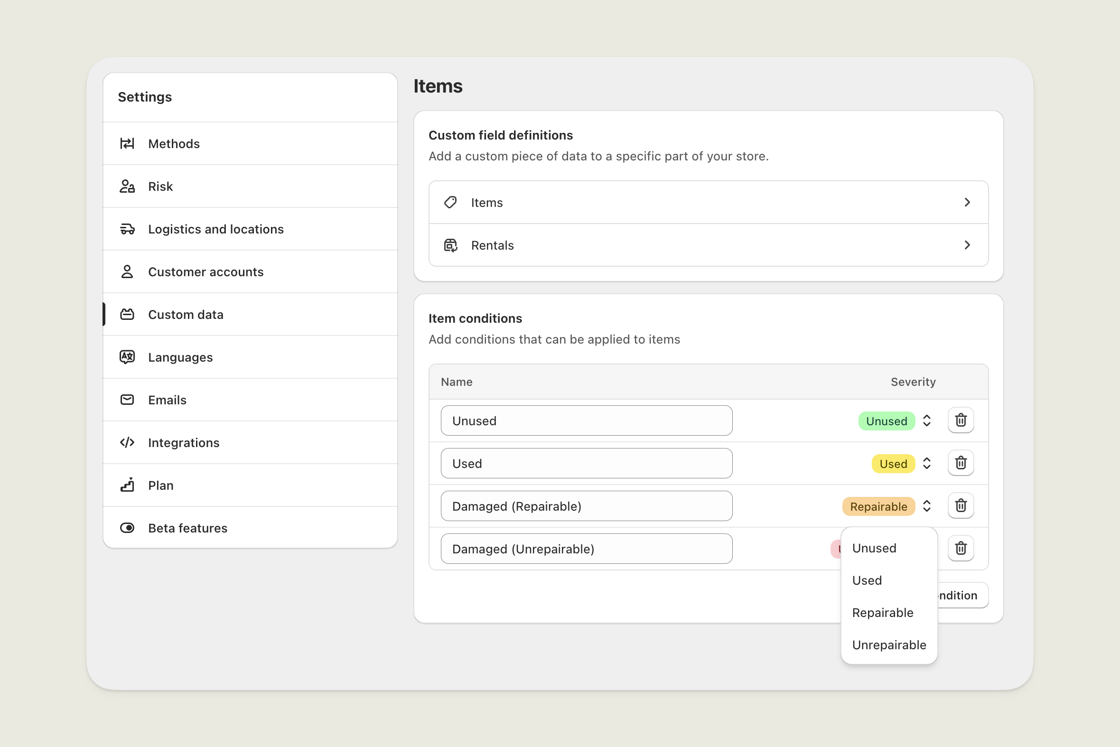This screenshot has height=747, width=1120.
Task: Click the Beta features toggle icon
Action: click(x=127, y=528)
